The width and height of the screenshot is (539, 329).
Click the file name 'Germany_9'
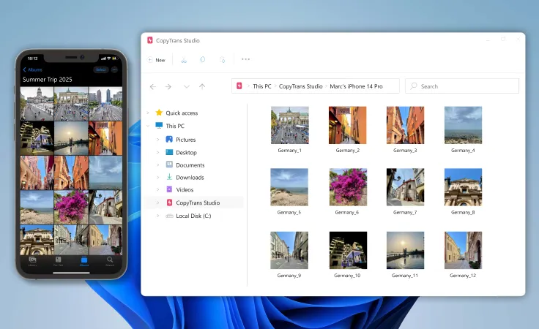click(x=289, y=276)
